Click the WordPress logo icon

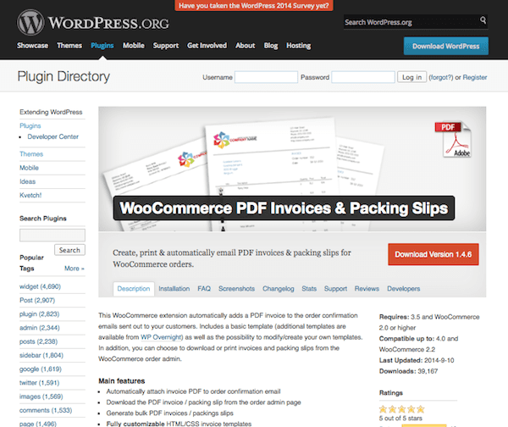click(x=30, y=22)
